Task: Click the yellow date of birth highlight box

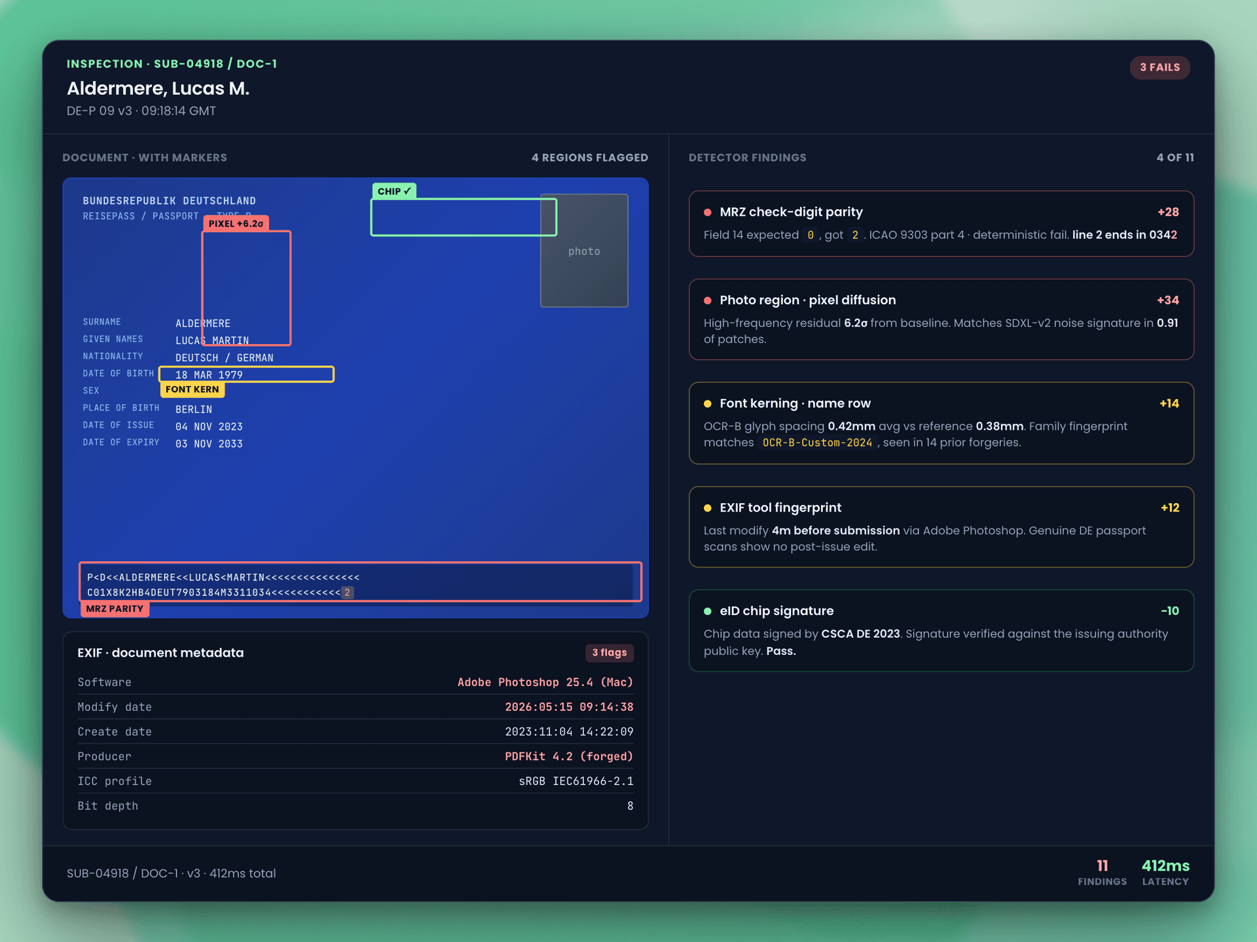Action: point(247,374)
